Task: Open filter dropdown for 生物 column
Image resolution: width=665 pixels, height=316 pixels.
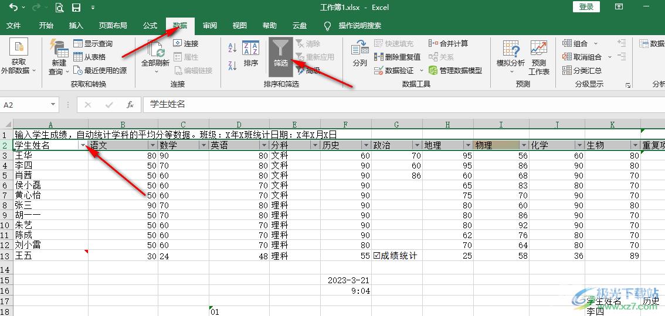Action: click(635, 146)
